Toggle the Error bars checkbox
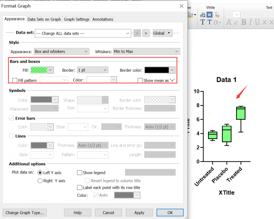274x219 pixels. (x=11, y=118)
